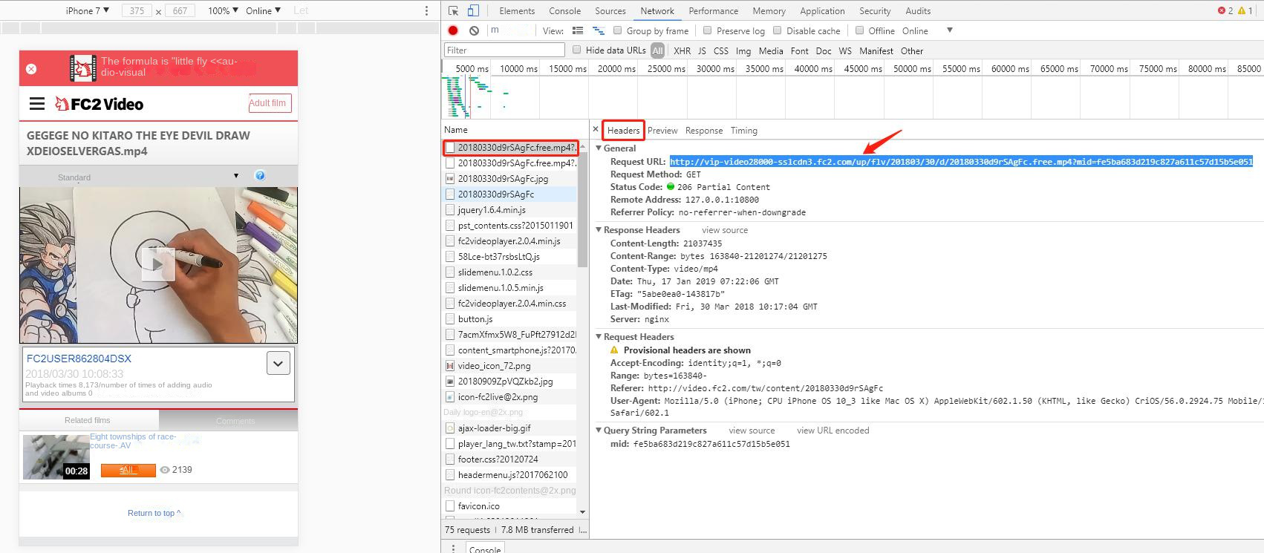Click the related video thumbnail 00:28
Screen dimensions: 1264x553
[x=56, y=457]
